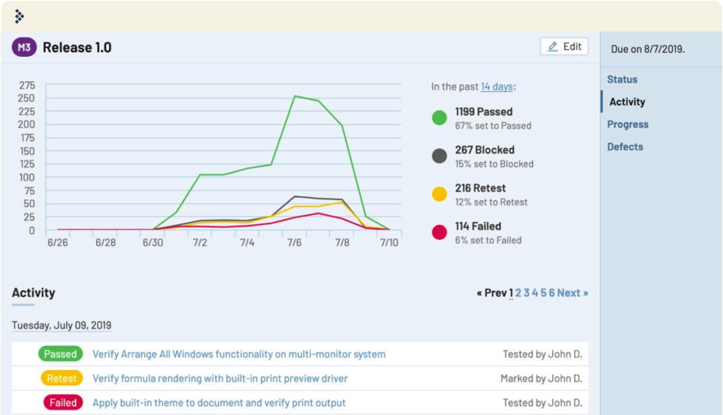The height and width of the screenshot is (415, 723).
Task: Go to activity page 3
Action: coord(527,293)
